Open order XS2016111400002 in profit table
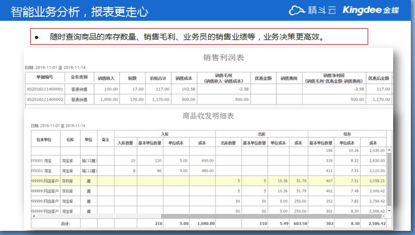 tap(44, 99)
